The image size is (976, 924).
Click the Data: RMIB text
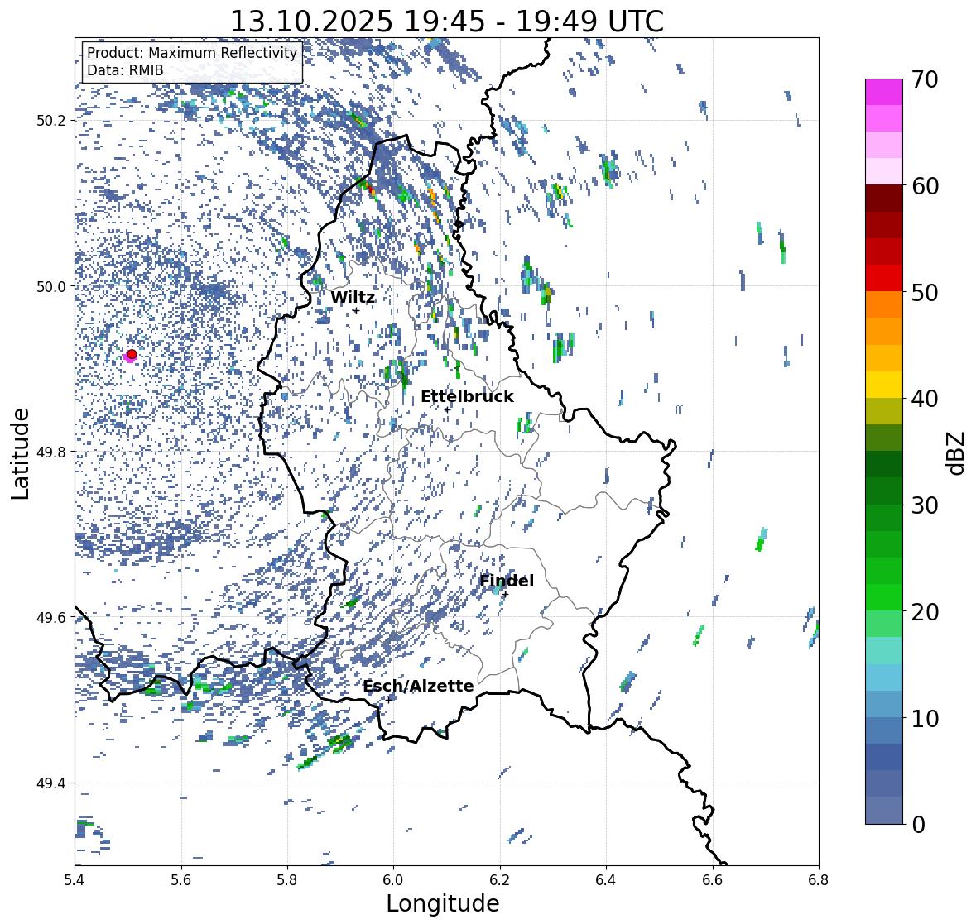click(125, 70)
